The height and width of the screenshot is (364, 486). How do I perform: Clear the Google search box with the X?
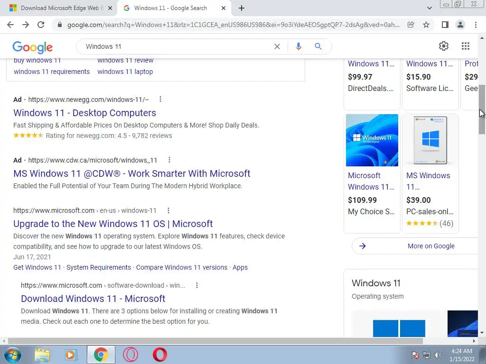(277, 46)
